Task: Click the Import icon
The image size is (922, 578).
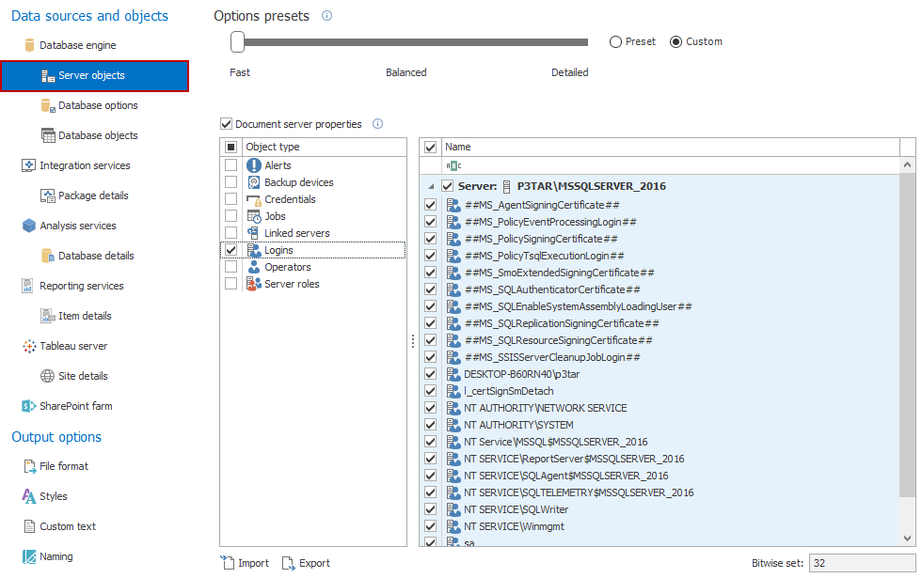Action: coord(228,563)
